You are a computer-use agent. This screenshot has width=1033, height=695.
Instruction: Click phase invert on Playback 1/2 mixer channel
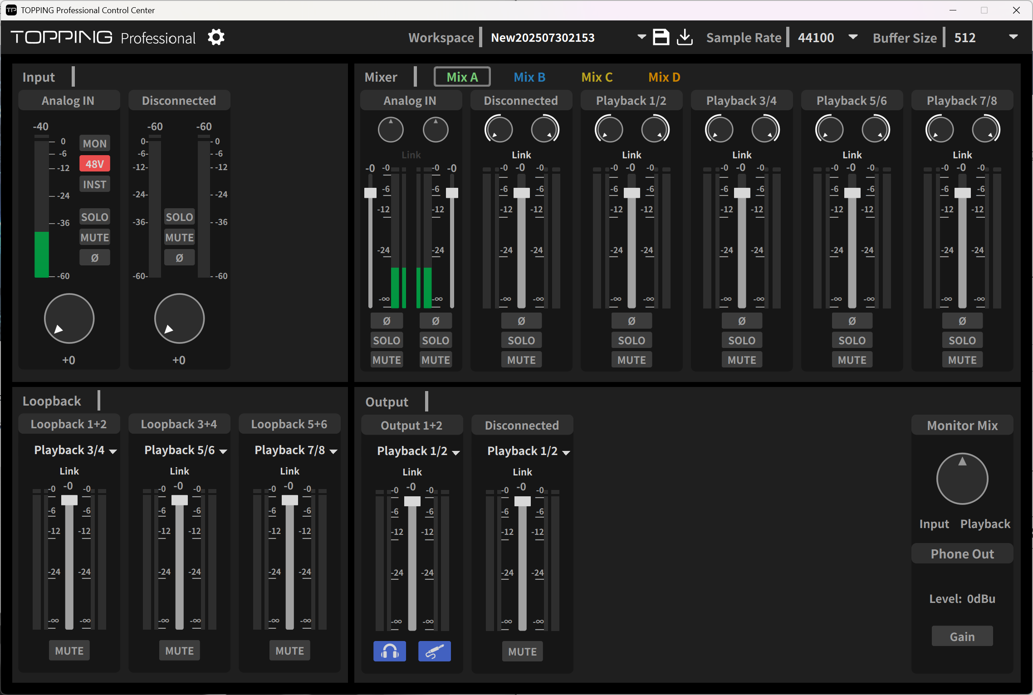pos(631,321)
